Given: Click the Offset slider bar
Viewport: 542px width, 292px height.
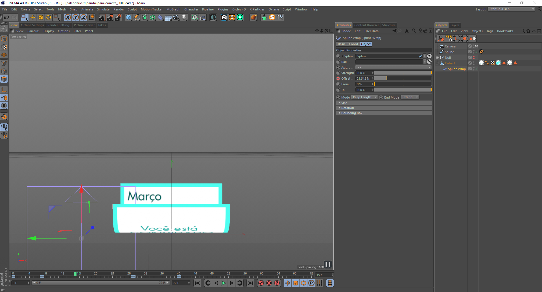Looking at the screenshot, I should click(x=403, y=79).
